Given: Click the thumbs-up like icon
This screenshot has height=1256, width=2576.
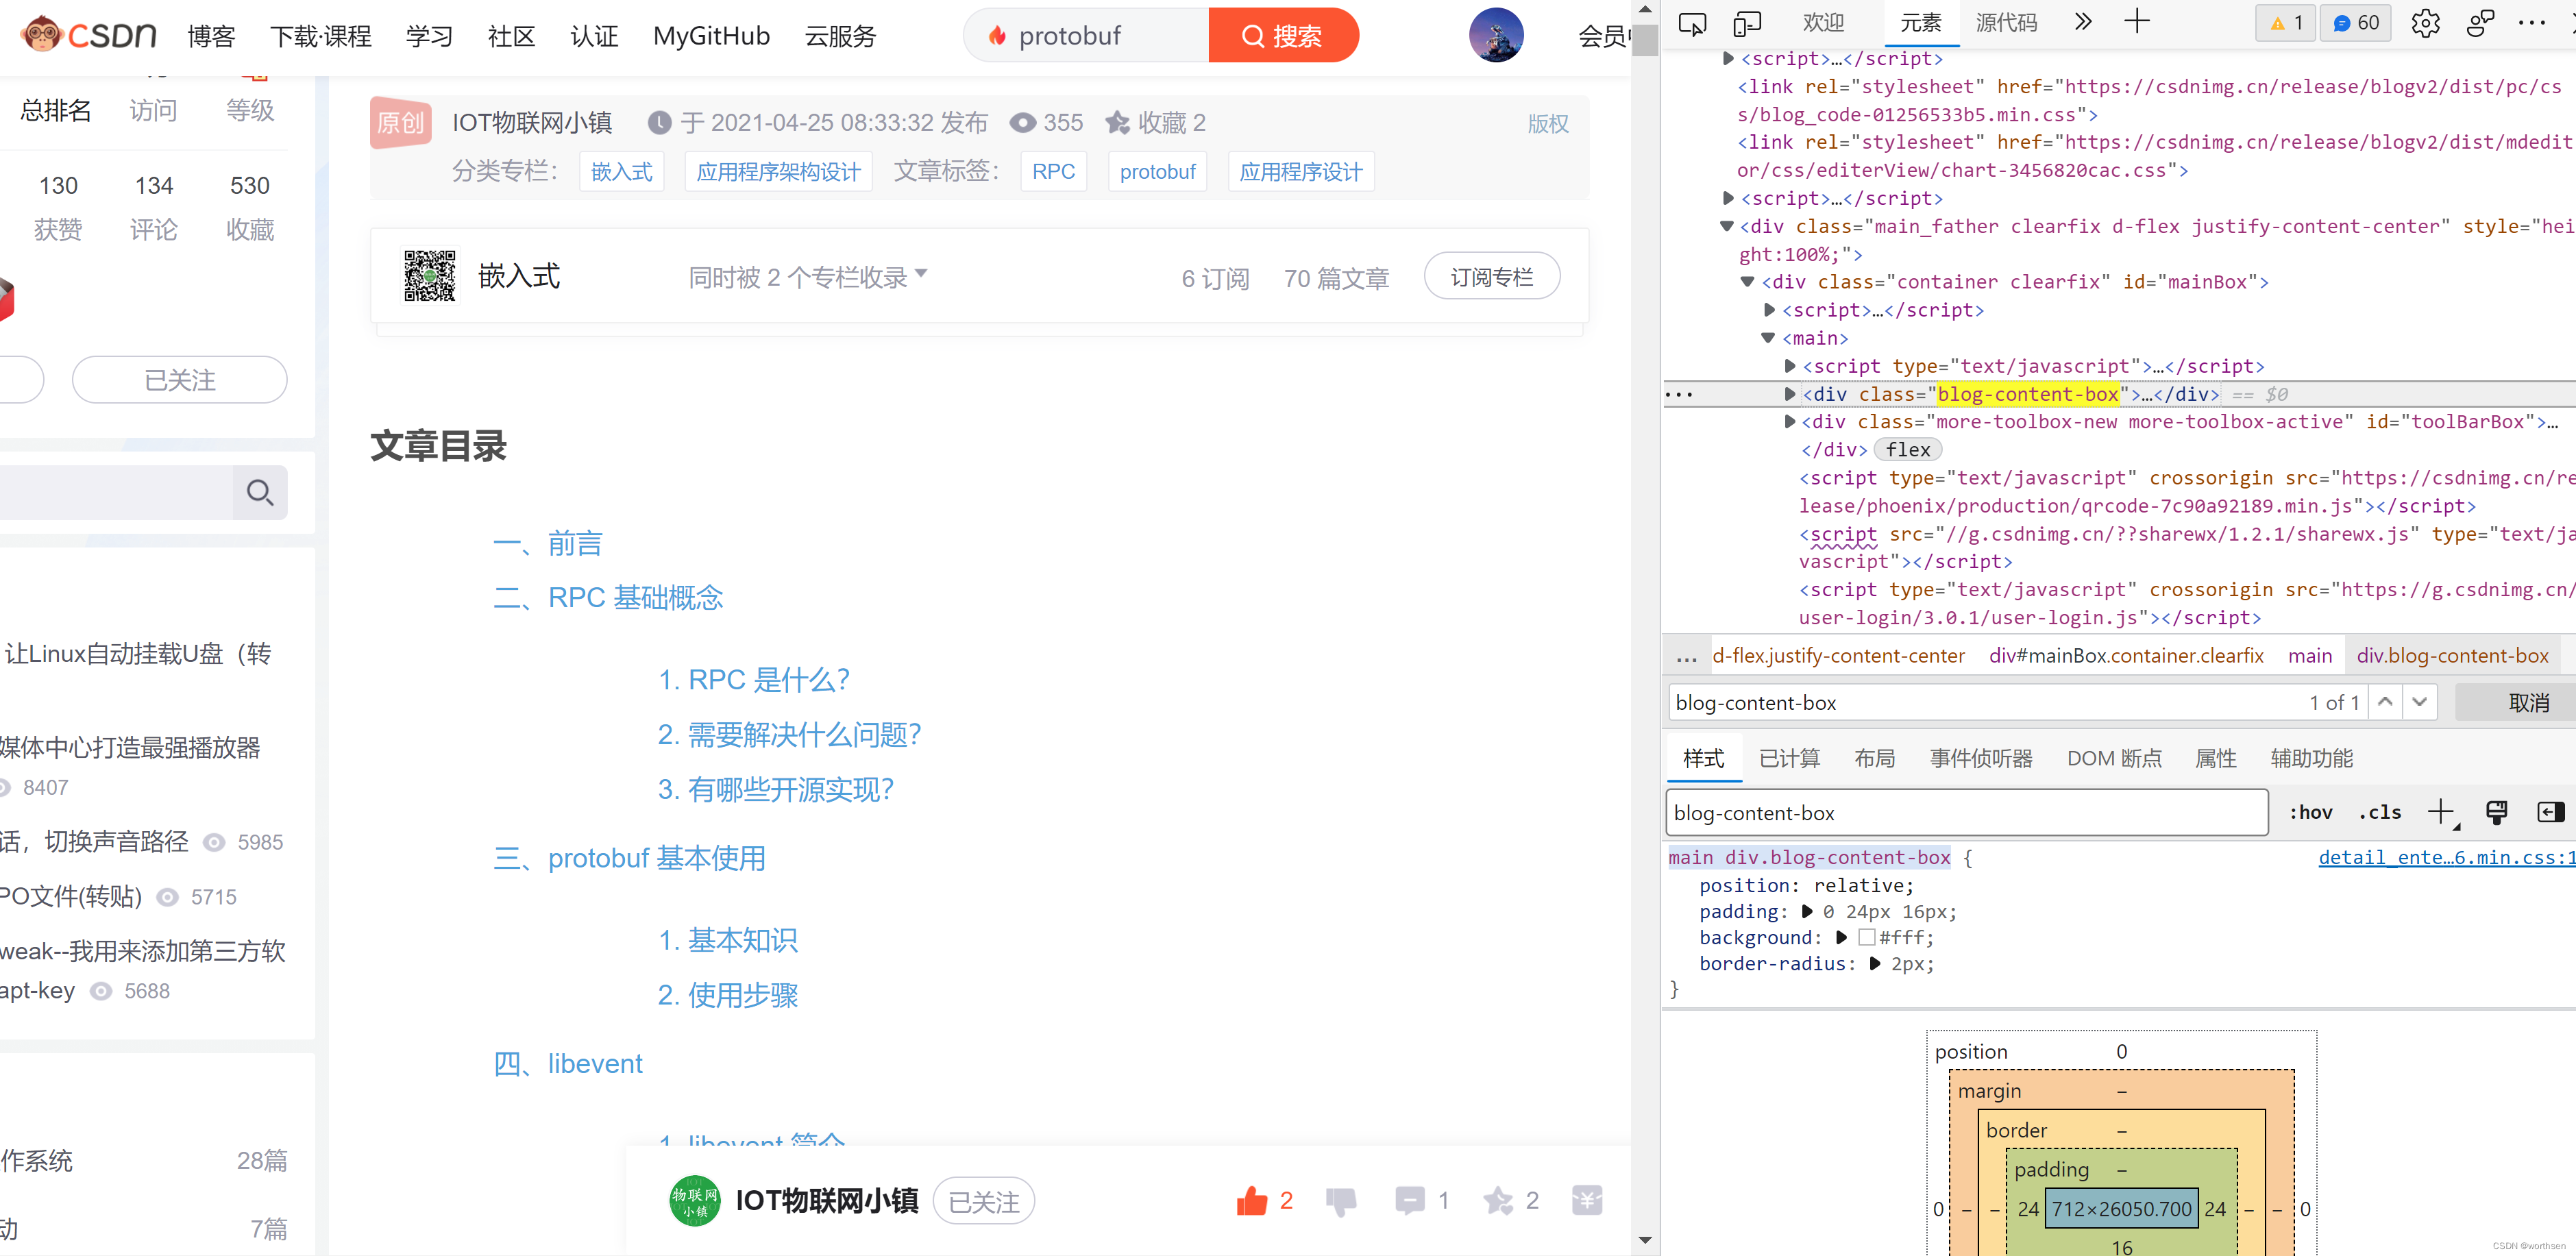Looking at the screenshot, I should (x=1251, y=1200).
